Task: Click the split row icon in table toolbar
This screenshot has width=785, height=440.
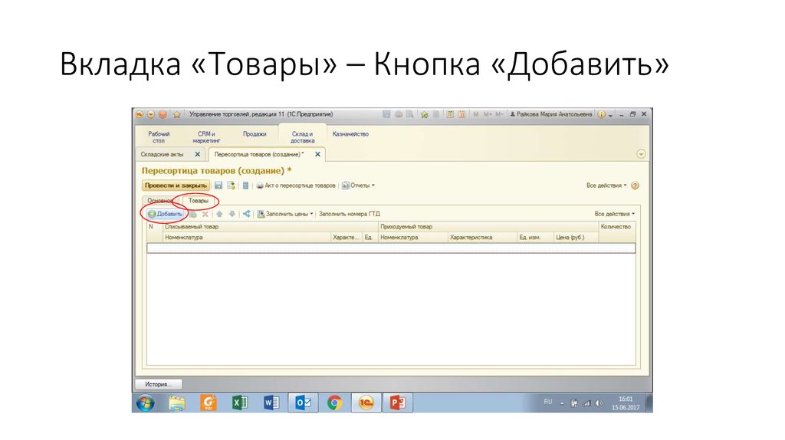Action: pos(246,214)
